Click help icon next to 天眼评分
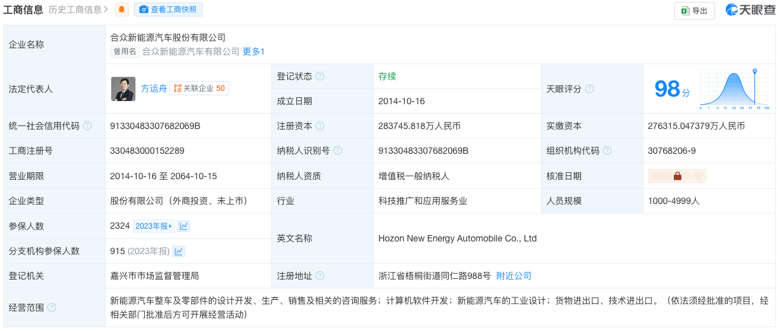The width and height of the screenshot is (778, 331). pos(589,89)
